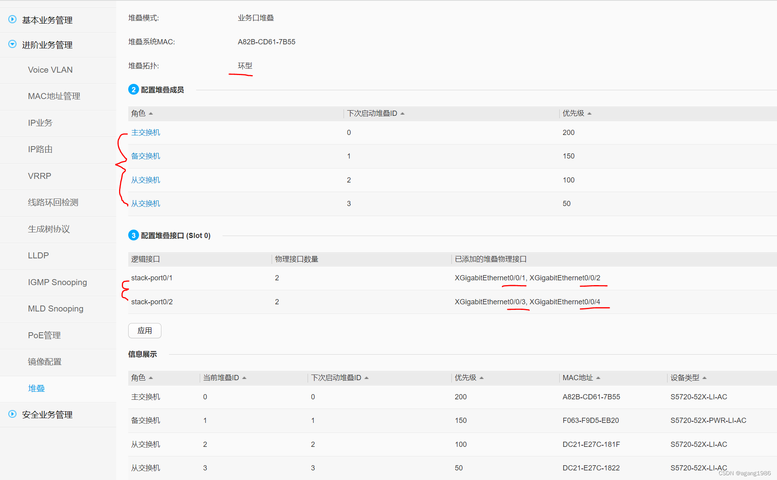Open the 进阶业务管理 menu
The width and height of the screenshot is (777, 480).
[47, 45]
